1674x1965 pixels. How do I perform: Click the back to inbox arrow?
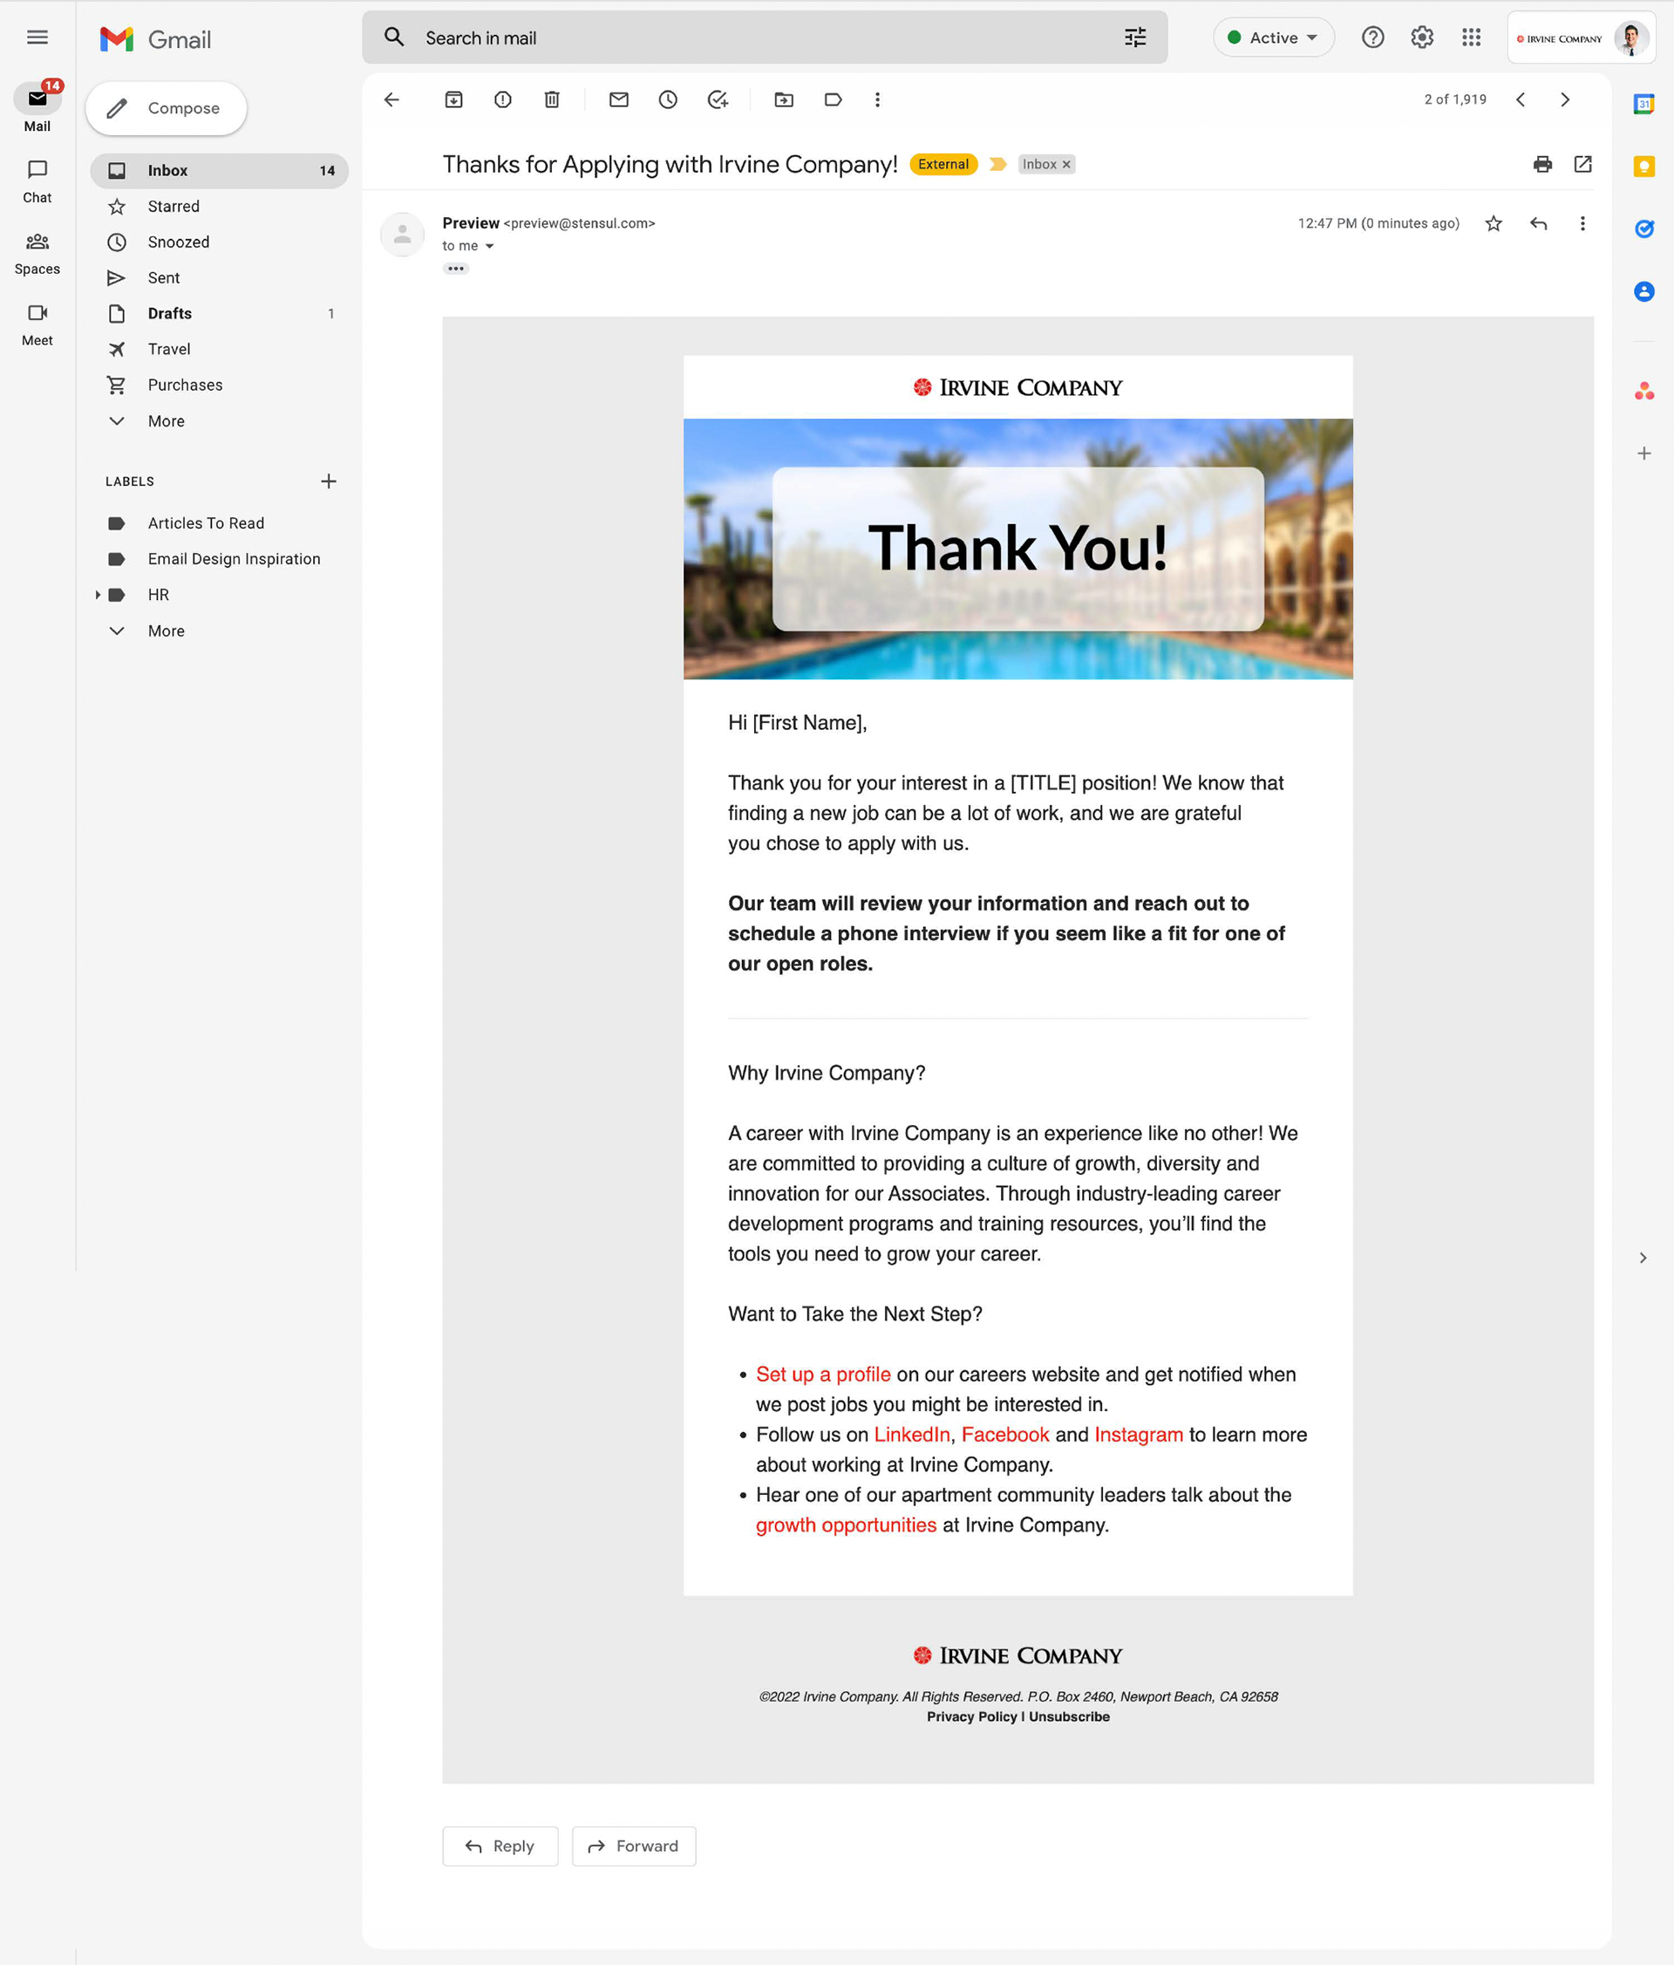coord(391,99)
